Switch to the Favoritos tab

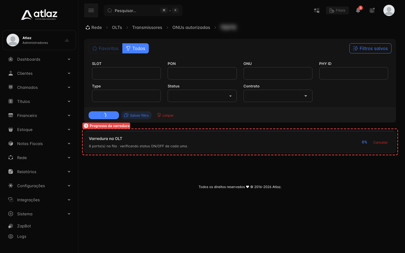click(x=105, y=48)
